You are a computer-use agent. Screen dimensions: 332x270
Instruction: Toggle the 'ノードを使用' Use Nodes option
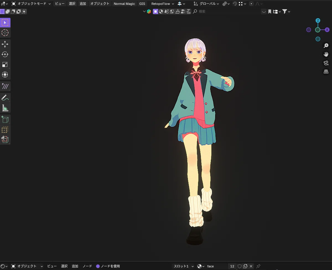(x=108, y=266)
